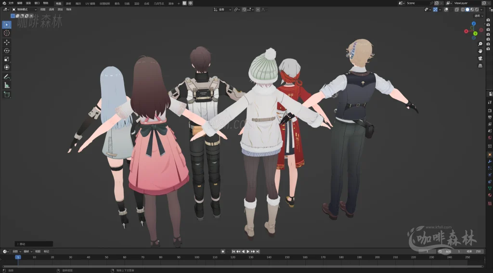Switch to the 几何节点 workspace tab
This screenshot has width=493, height=273.
pos(159,3)
